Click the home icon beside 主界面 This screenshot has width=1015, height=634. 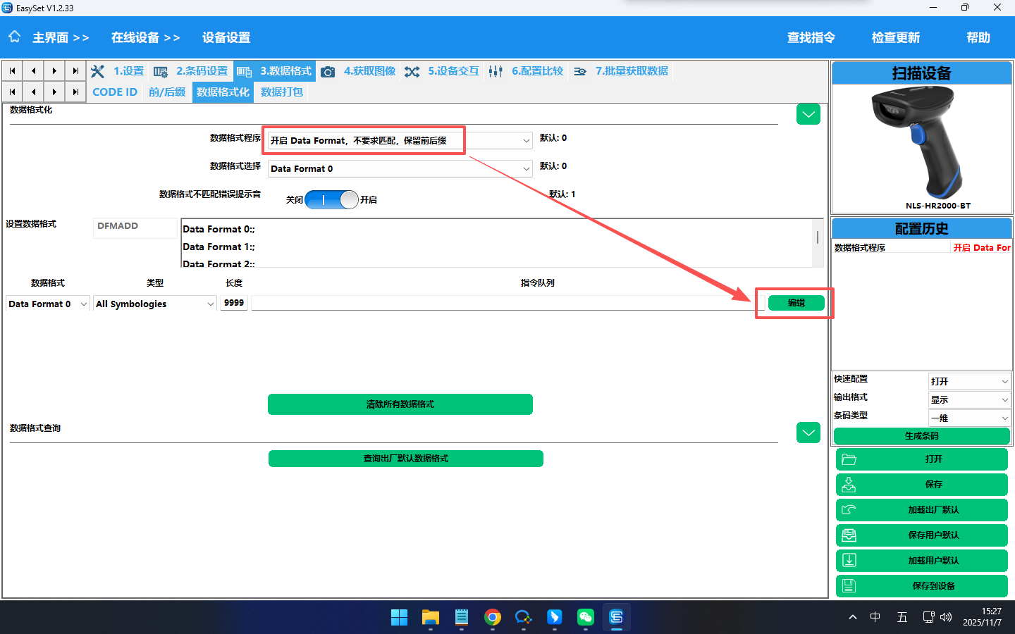point(15,37)
